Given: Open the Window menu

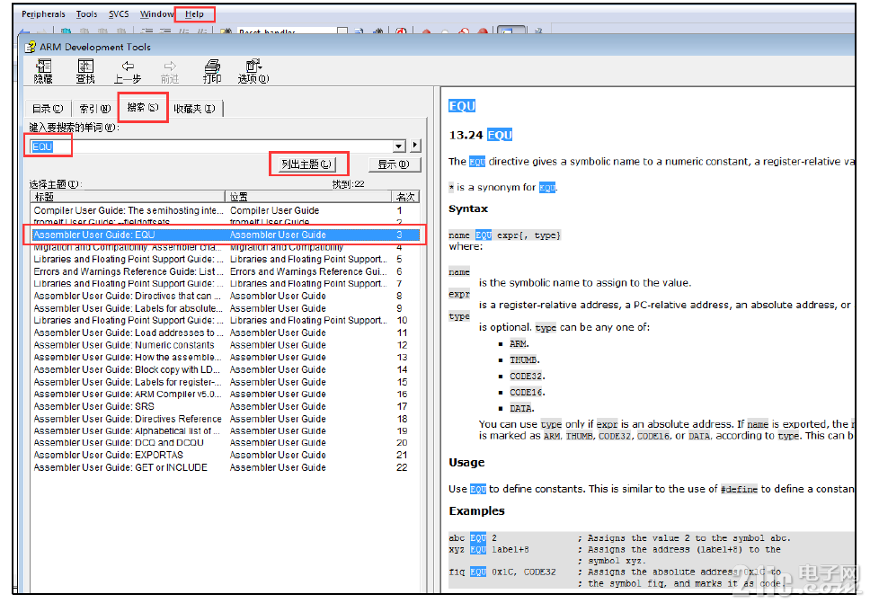Looking at the screenshot, I should [156, 14].
